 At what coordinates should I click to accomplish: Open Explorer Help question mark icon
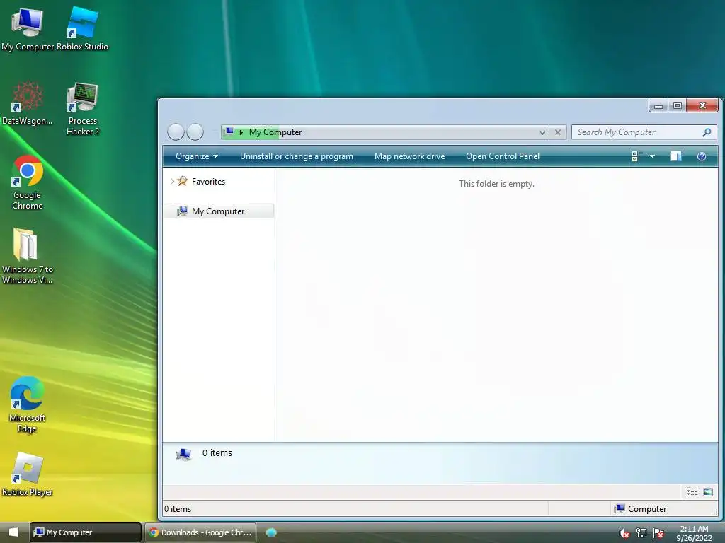[702, 156]
